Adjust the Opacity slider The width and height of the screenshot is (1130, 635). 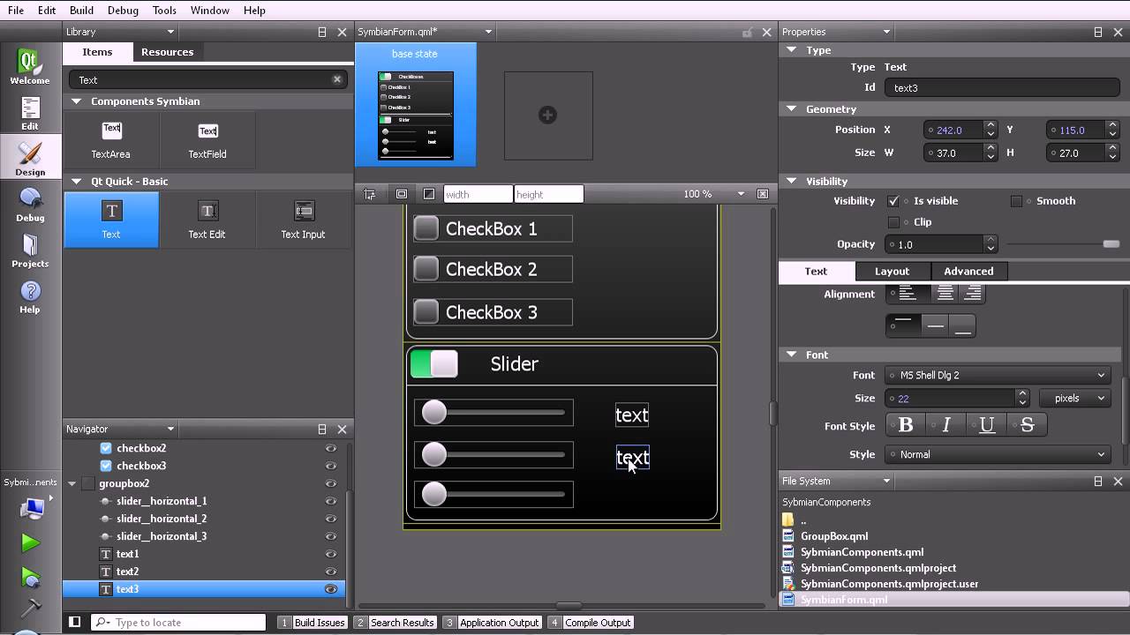(x=1063, y=244)
